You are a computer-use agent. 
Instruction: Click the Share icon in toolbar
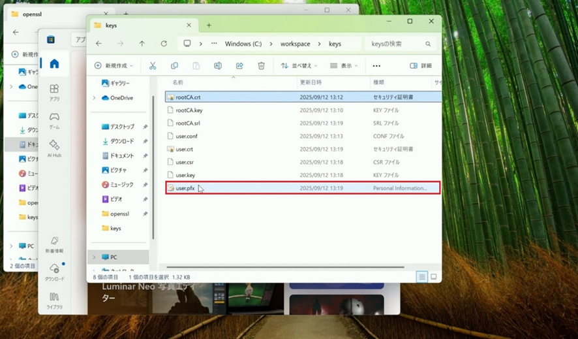239,66
